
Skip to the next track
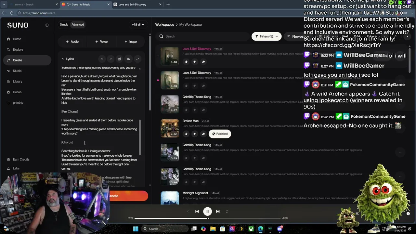pyautogui.click(x=218, y=212)
